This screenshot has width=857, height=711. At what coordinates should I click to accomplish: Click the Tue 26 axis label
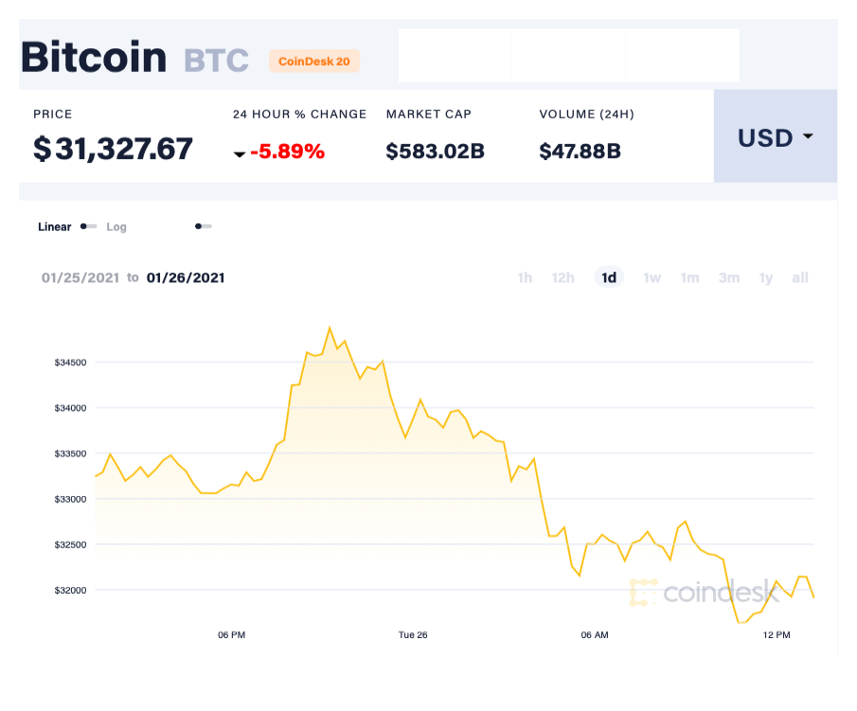(x=412, y=635)
